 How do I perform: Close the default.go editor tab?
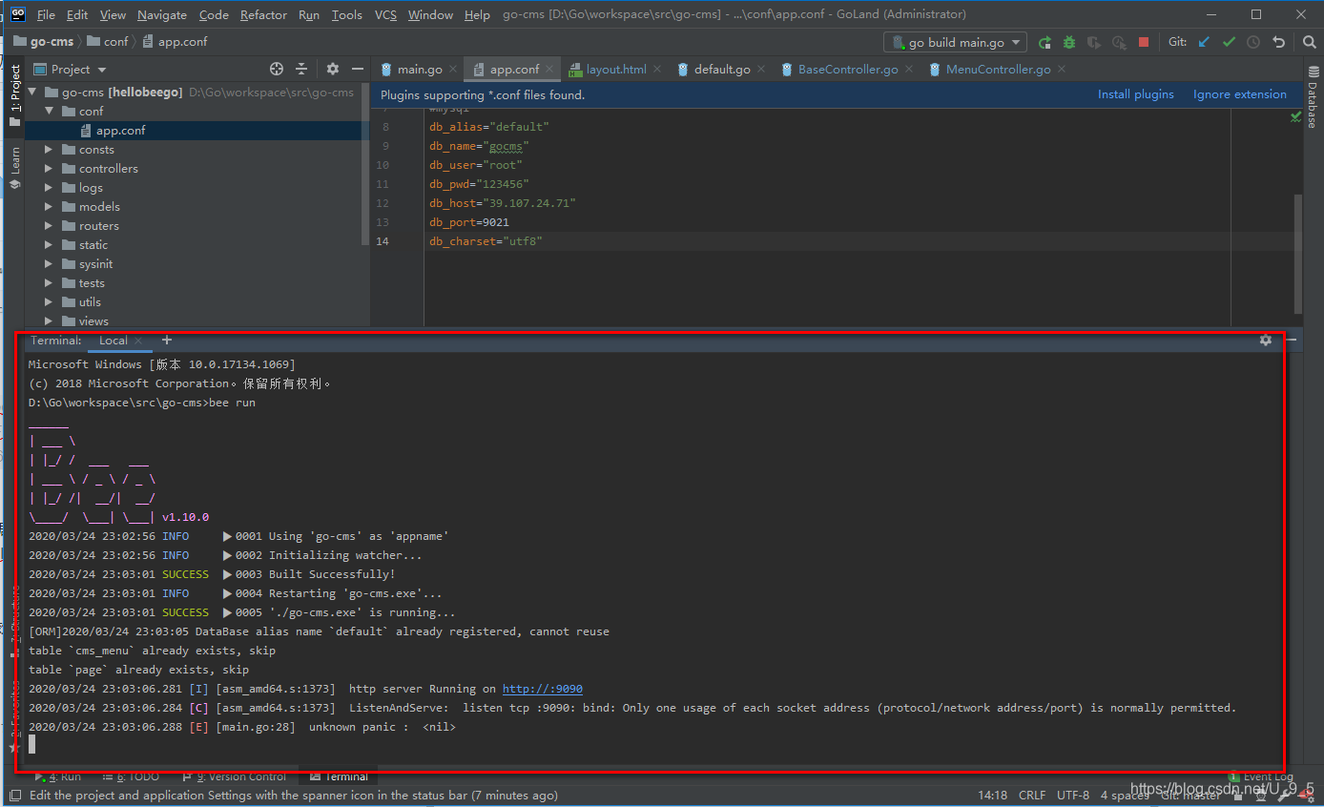click(763, 70)
